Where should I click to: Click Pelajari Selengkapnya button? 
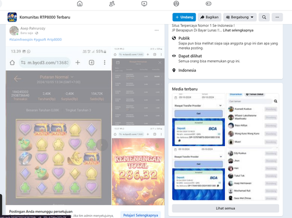(x=141, y=215)
